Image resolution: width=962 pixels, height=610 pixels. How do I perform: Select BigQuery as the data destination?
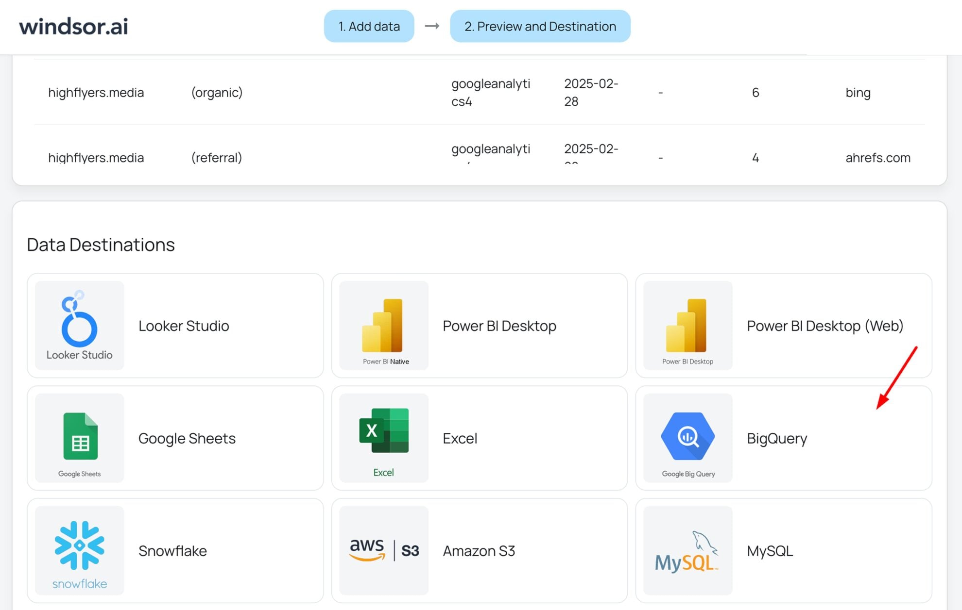[782, 438]
